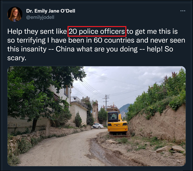The height and width of the screenshot is (171, 193).
Task: Click the balcony railing on the building
Action: pyautogui.click(x=79, y=102)
